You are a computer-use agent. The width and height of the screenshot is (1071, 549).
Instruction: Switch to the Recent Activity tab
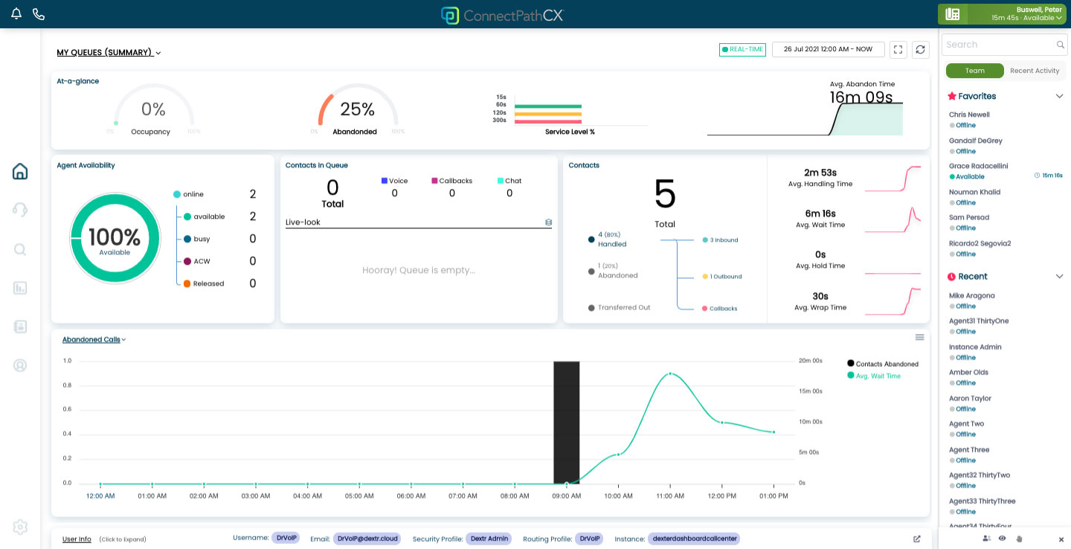point(1035,71)
